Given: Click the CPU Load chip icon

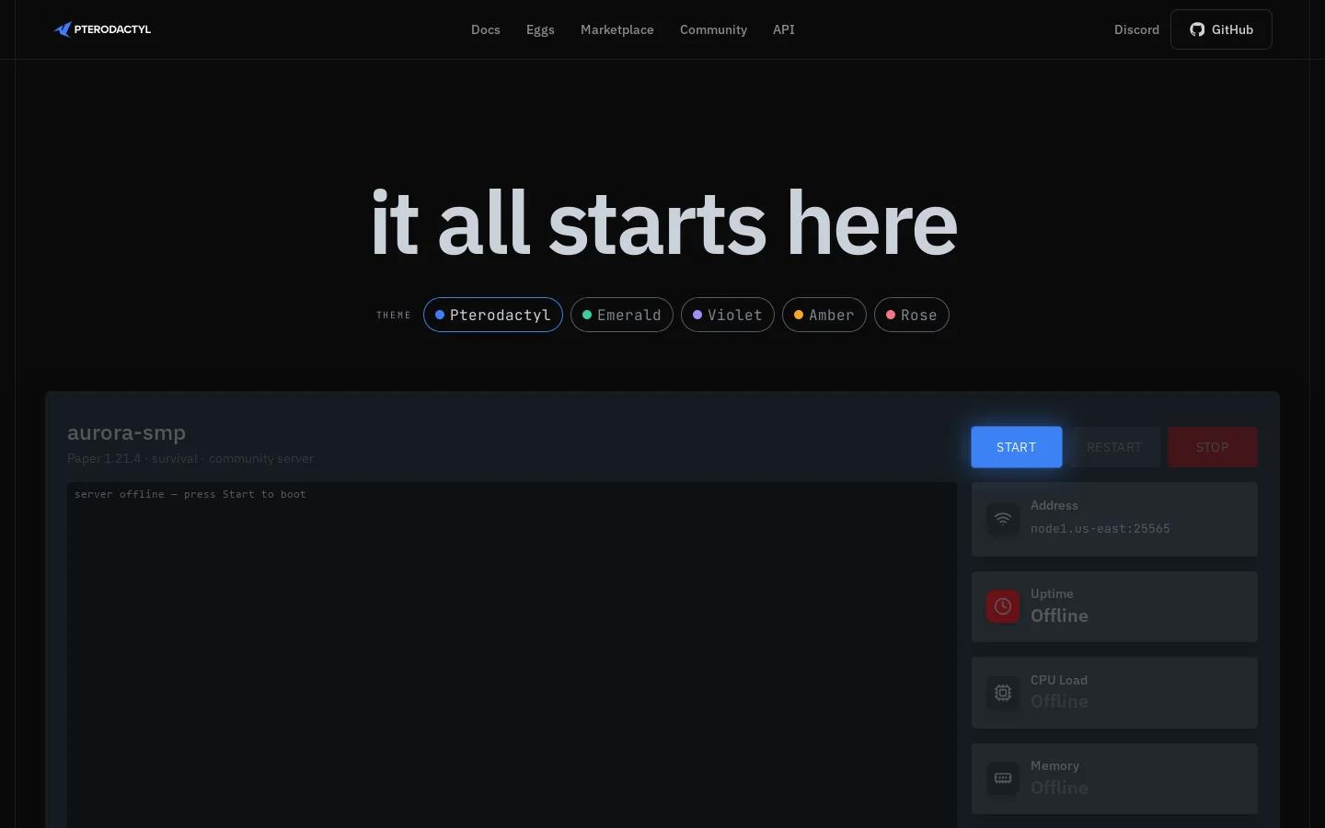Looking at the screenshot, I should [1003, 693].
